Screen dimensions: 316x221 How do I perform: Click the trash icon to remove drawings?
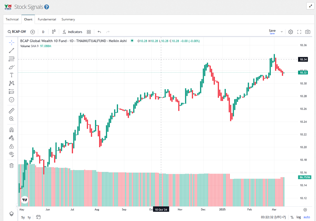point(11,166)
